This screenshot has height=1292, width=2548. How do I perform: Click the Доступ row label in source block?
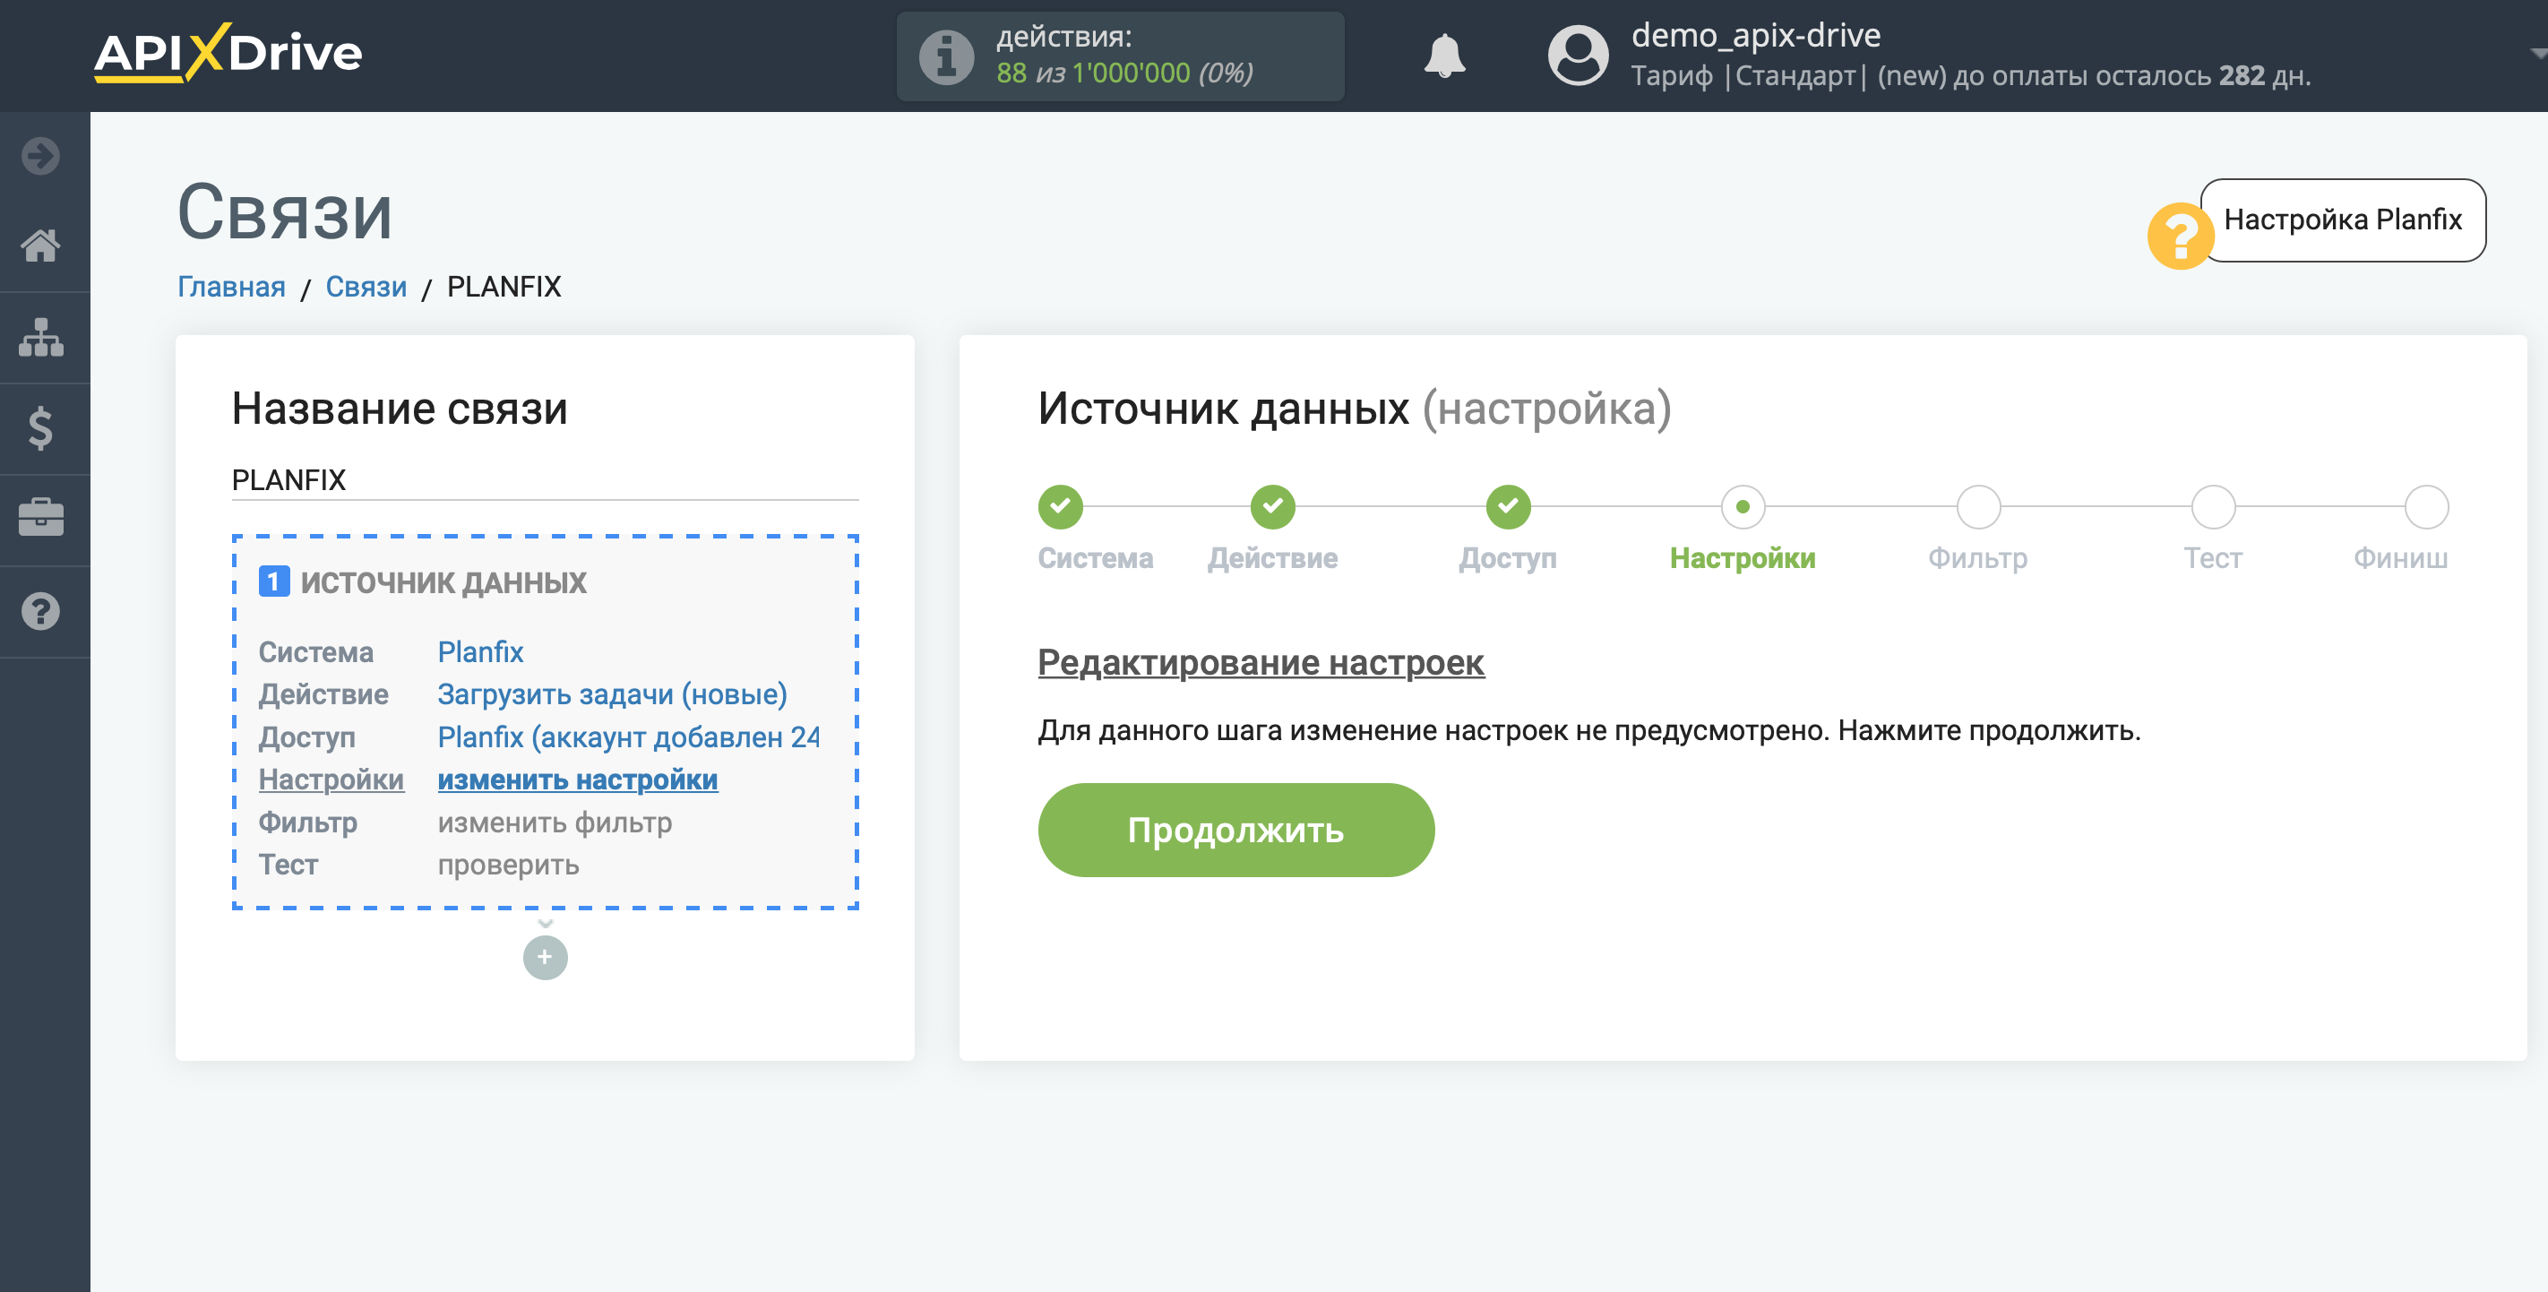coord(306,737)
